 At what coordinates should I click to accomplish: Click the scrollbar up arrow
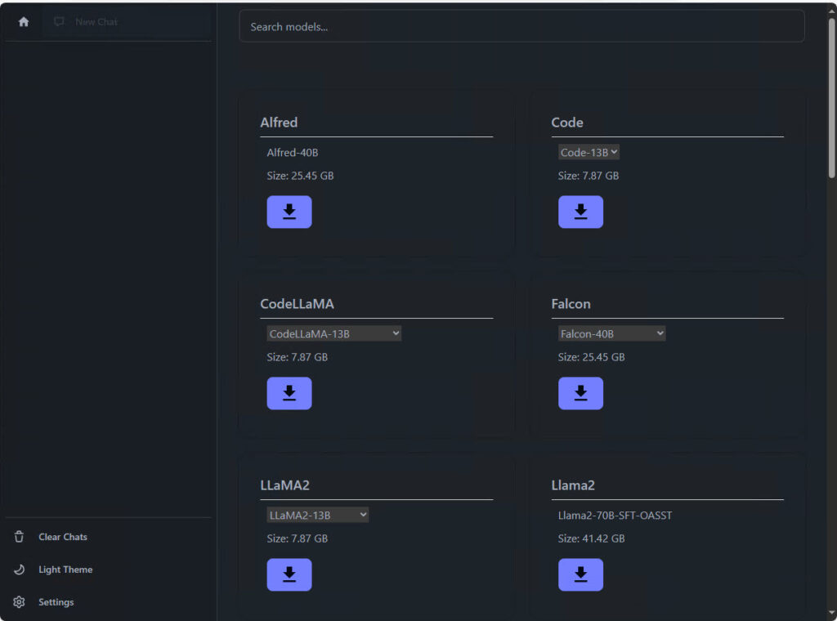(x=831, y=10)
